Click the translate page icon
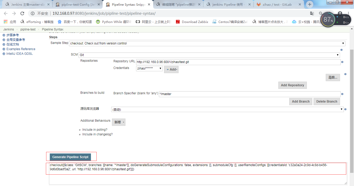354x186 pixels. coord(312,13)
